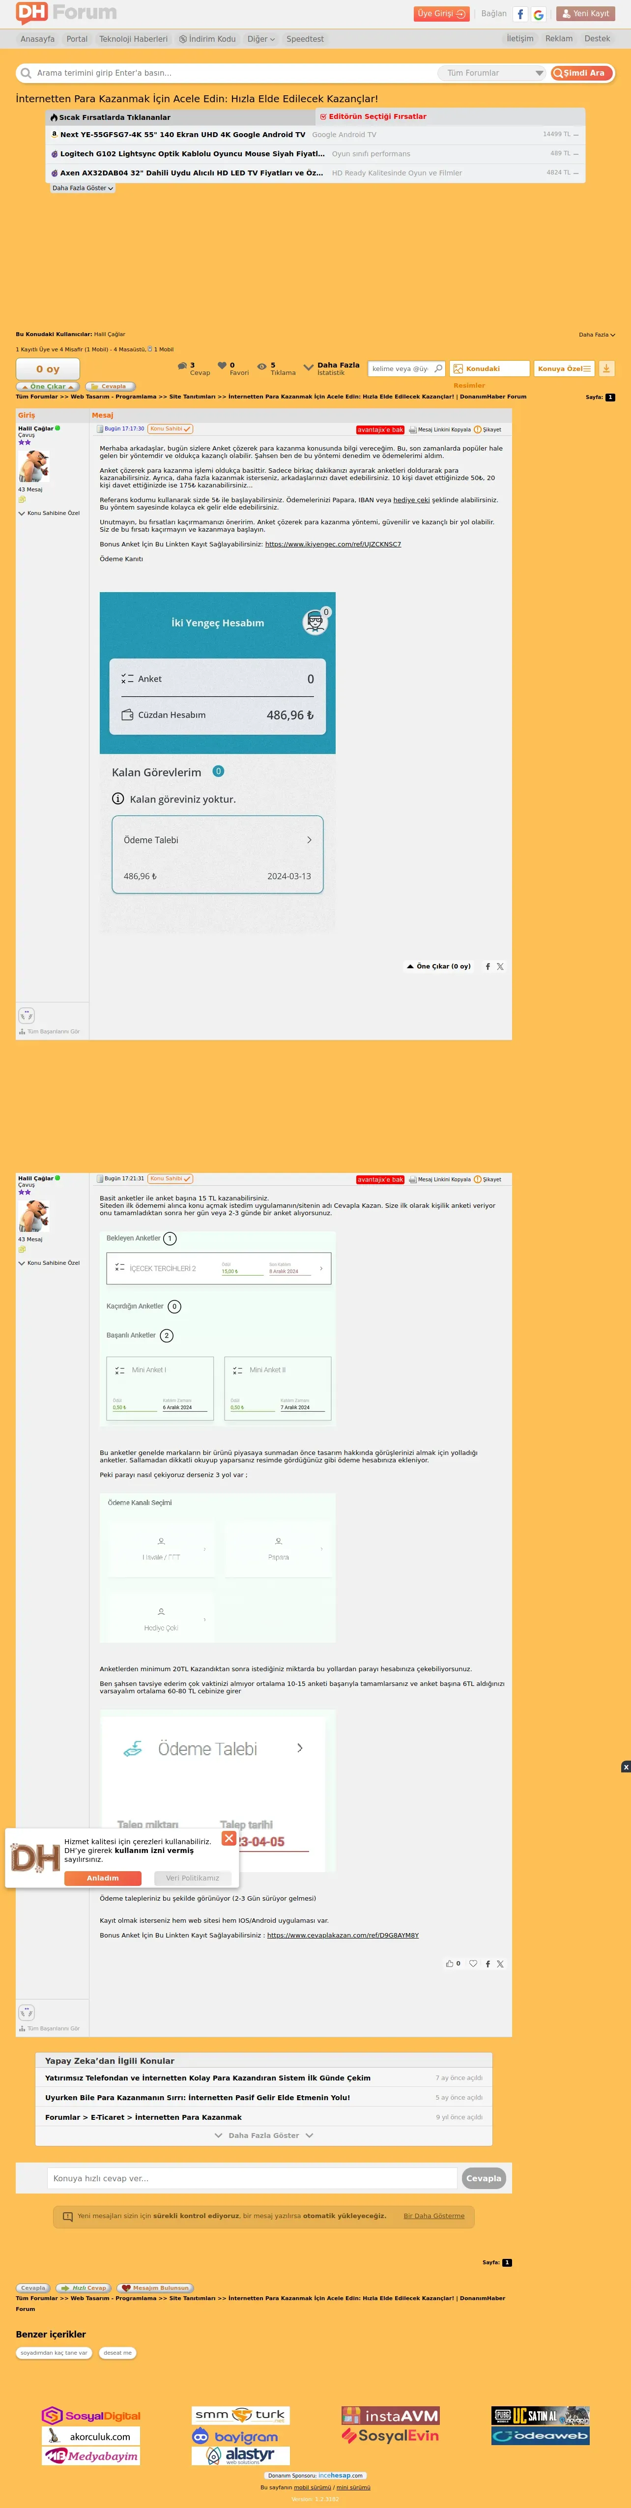
Task: Expand Konu Sahibine Özel in the 17:17:30 post
Action: coord(49,513)
